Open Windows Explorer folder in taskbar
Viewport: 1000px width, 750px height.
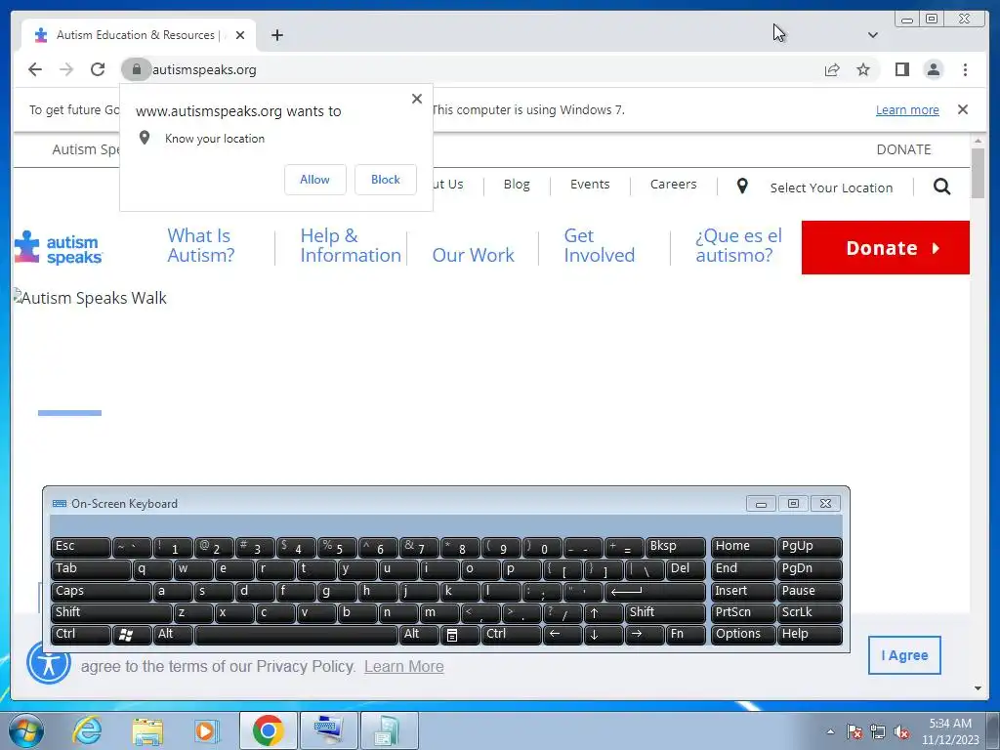pyautogui.click(x=147, y=730)
